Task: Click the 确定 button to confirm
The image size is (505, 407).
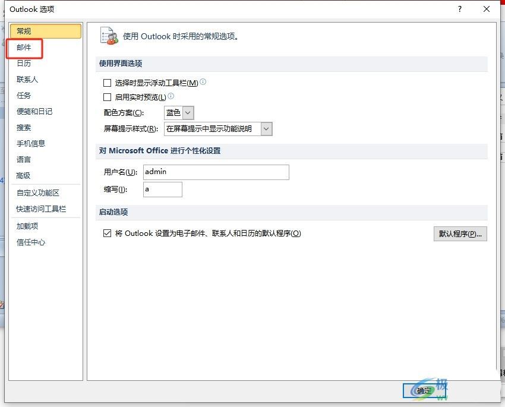Action: click(x=424, y=391)
